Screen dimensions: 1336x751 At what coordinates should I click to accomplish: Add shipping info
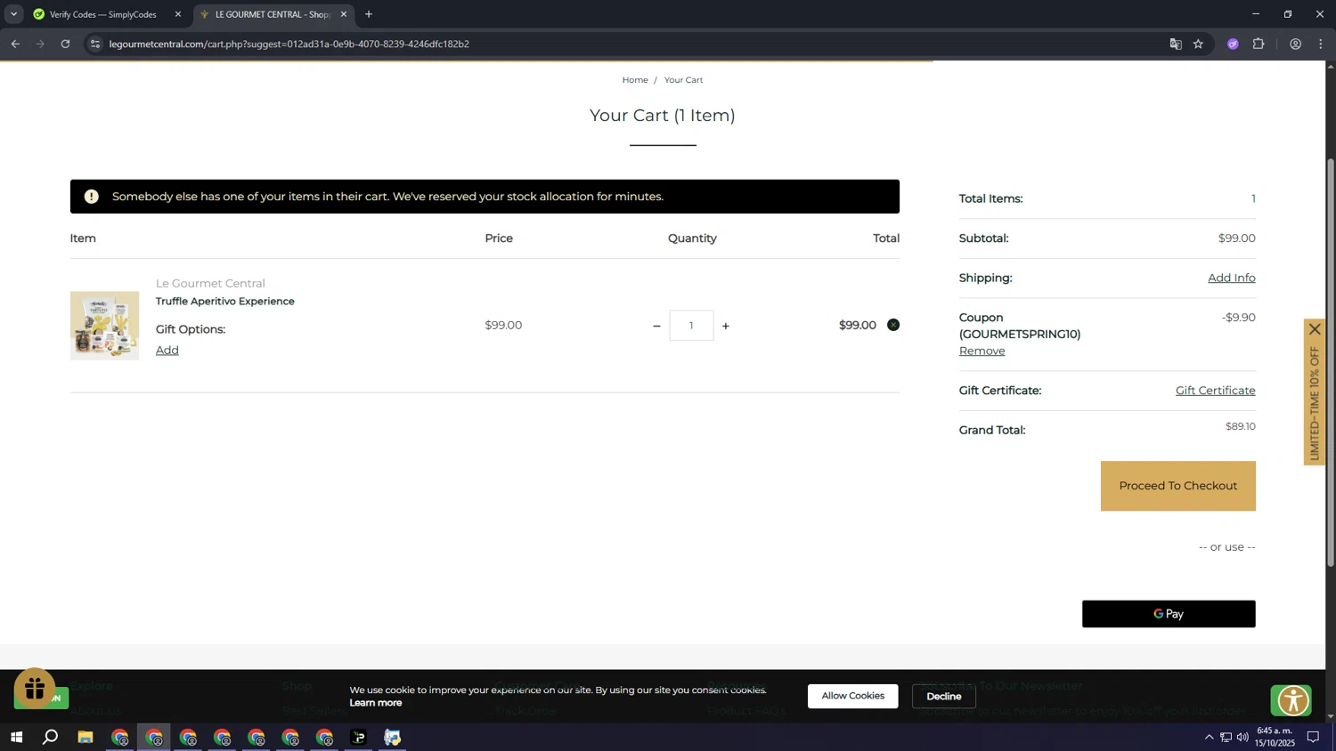coord(1232,278)
